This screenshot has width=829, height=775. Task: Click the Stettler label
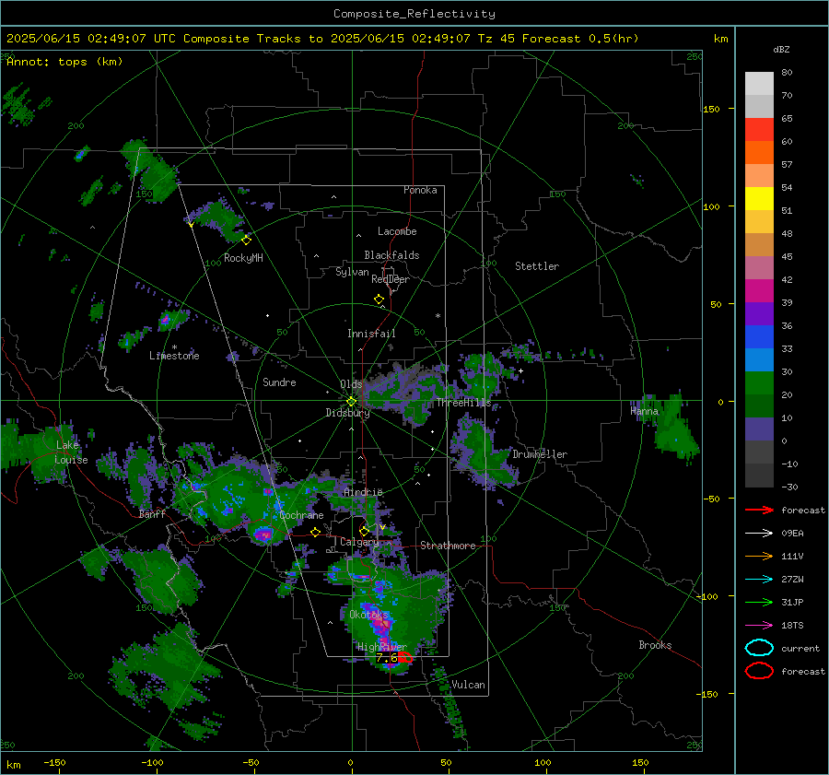pos(537,266)
